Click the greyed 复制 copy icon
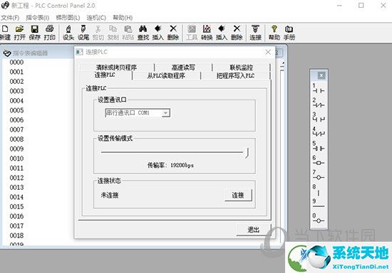The width and height of the screenshot is (392, 273). coord(113,33)
